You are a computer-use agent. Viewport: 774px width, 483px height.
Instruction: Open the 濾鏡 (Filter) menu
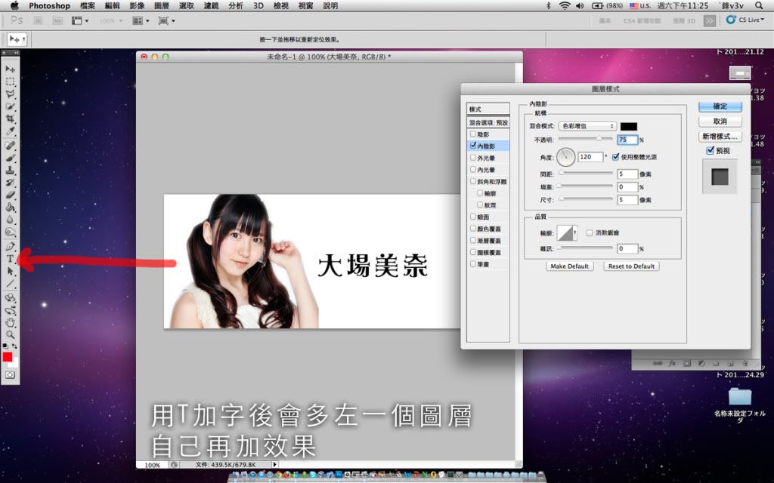[212, 5]
